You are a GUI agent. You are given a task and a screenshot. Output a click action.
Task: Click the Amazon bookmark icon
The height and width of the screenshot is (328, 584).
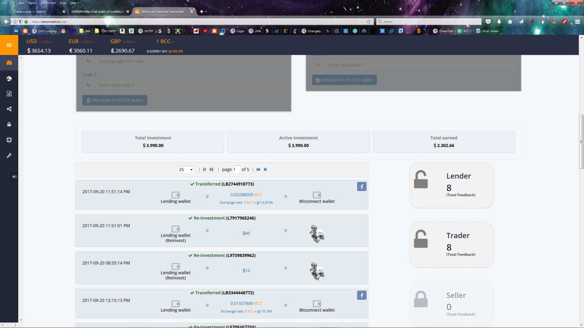[122, 31]
